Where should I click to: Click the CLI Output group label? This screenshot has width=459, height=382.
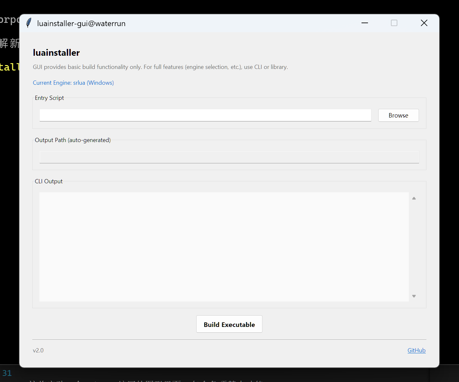pos(49,181)
